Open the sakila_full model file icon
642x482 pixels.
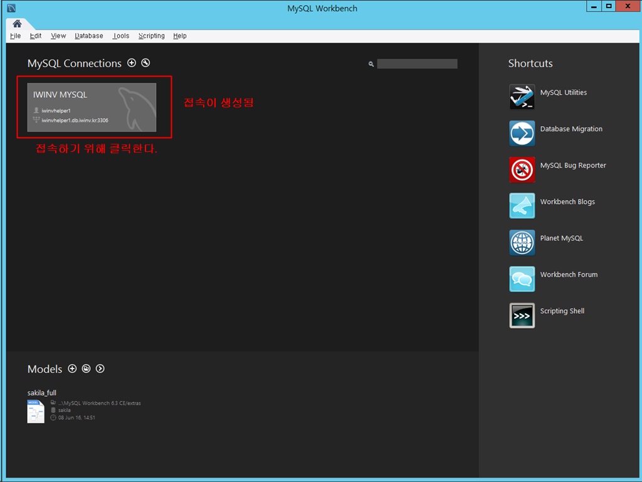point(36,411)
